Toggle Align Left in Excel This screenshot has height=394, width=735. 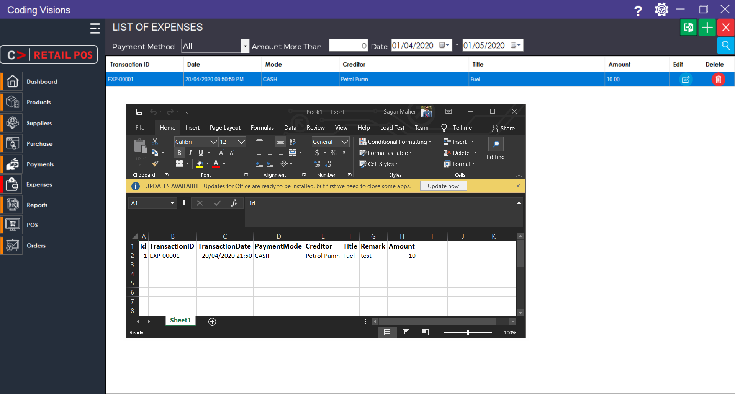click(259, 153)
